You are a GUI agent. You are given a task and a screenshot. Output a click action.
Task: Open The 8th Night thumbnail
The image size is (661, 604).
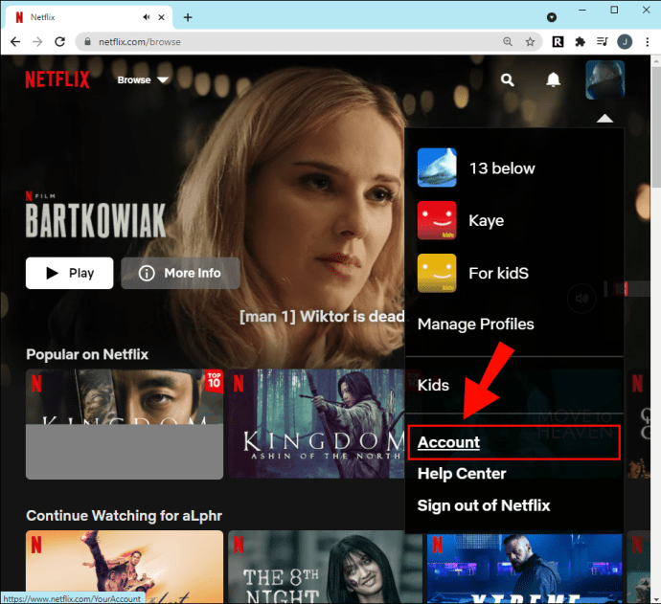coord(325,567)
